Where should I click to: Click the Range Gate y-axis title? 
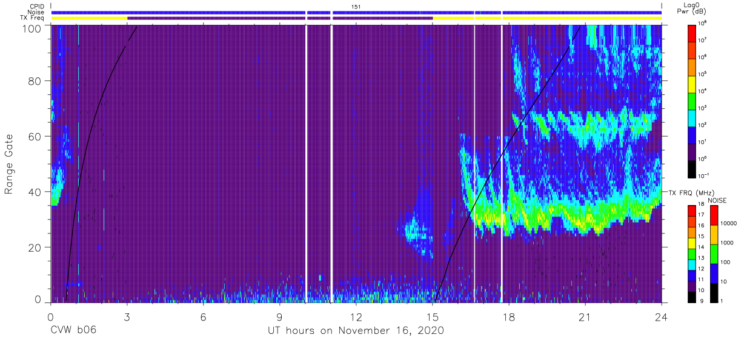point(9,165)
